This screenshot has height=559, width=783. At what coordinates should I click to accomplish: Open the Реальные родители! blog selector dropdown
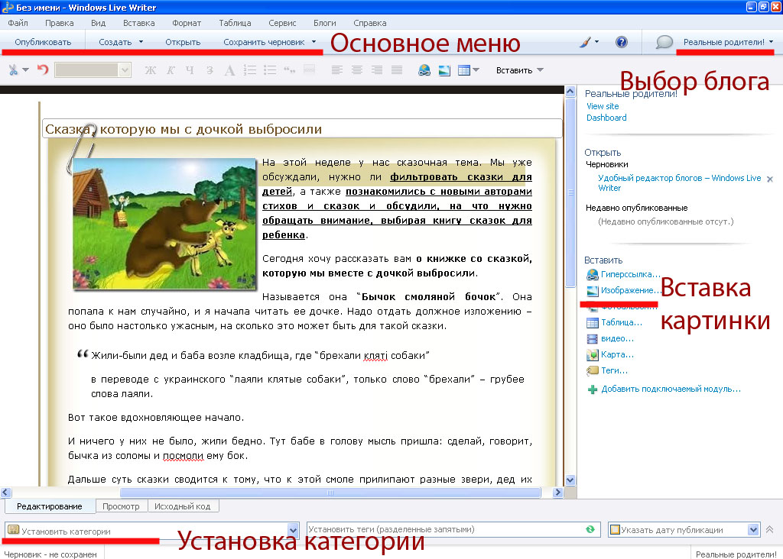coord(728,43)
